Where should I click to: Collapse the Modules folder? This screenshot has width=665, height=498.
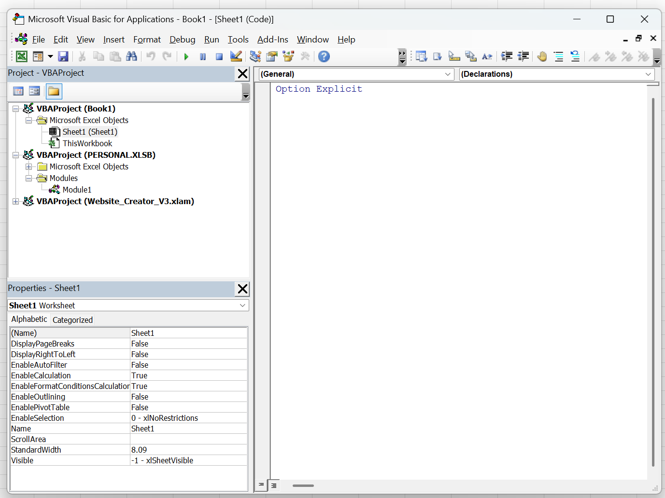coord(29,178)
